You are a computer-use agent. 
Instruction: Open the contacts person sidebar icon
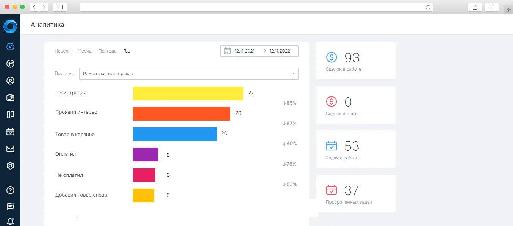coord(10,80)
